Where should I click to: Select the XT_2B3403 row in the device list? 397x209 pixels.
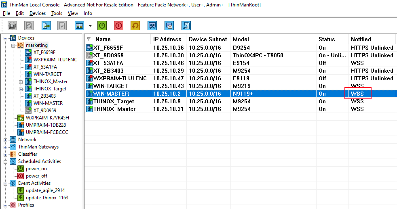[240, 71]
